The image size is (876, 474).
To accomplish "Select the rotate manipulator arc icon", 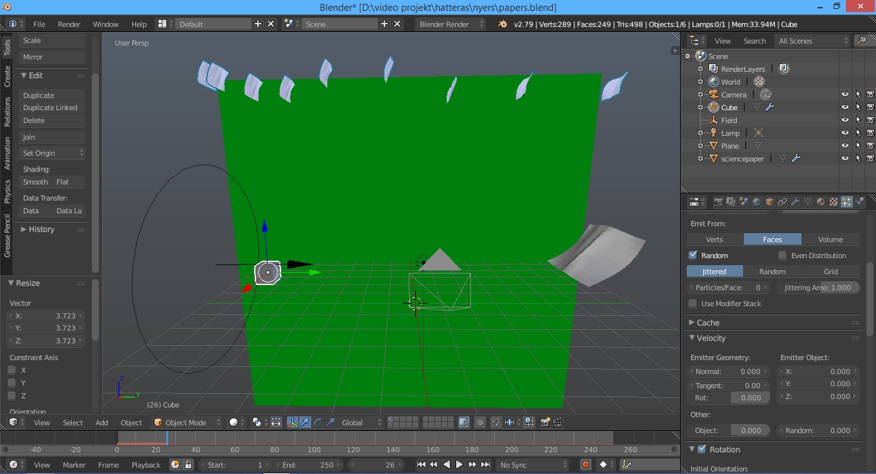I will coord(318,422).
